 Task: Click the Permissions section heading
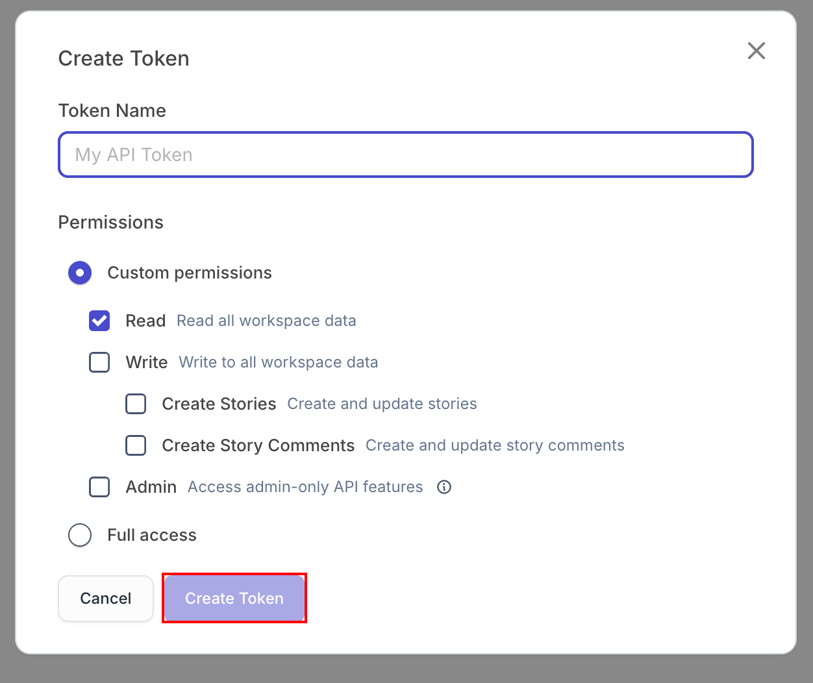pyautogui.click(x=111, y=222)
